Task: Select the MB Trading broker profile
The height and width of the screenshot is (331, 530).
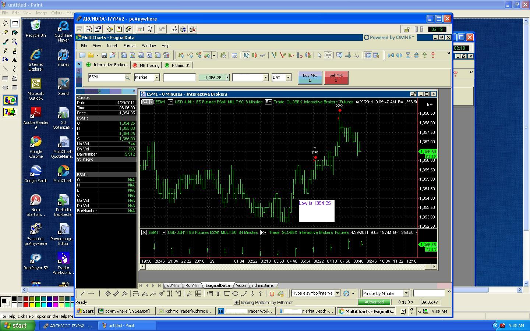Action: tap(146, 65)
